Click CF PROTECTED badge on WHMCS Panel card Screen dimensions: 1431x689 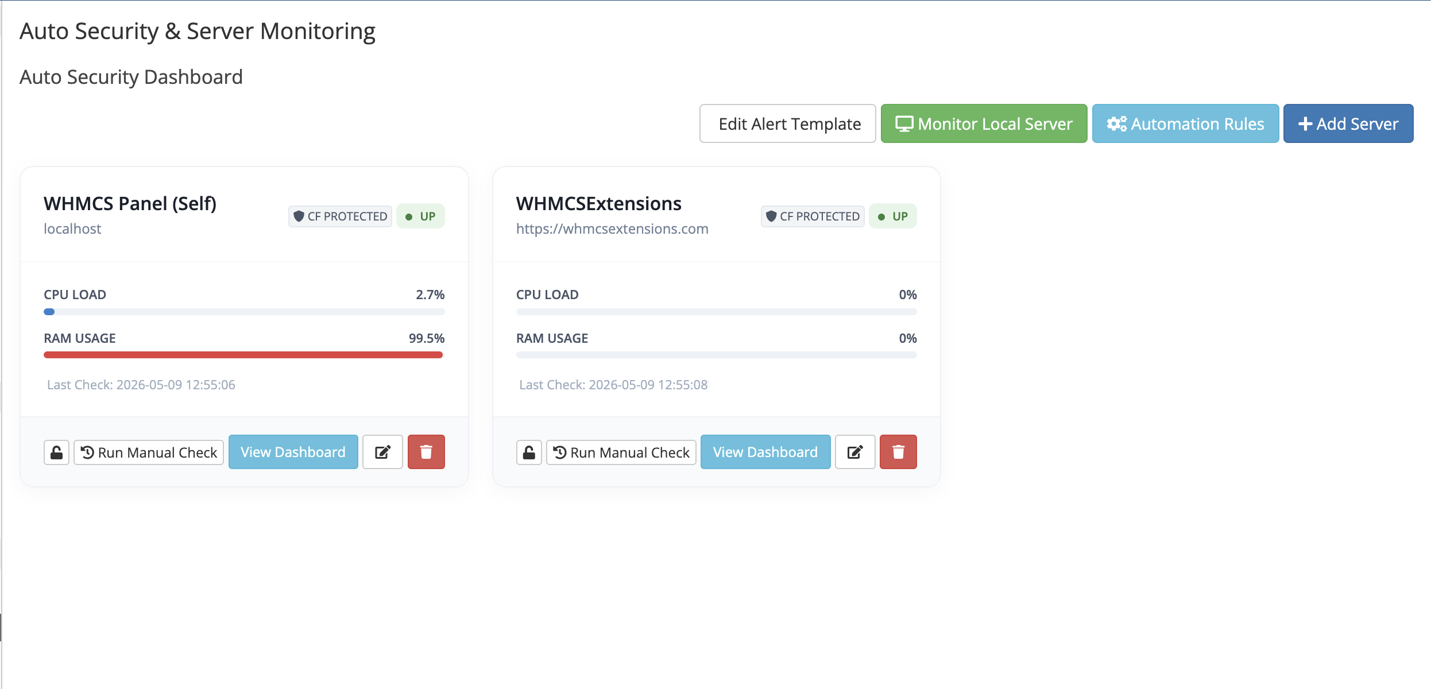click(340, 216)
